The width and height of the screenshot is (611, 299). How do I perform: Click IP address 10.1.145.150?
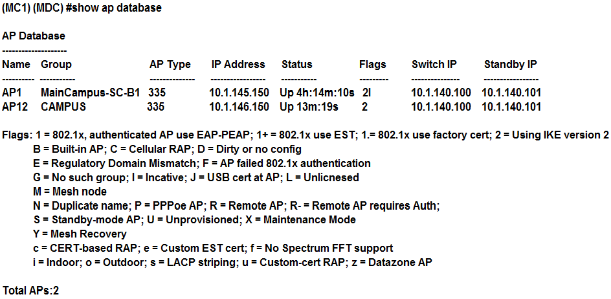239,93
